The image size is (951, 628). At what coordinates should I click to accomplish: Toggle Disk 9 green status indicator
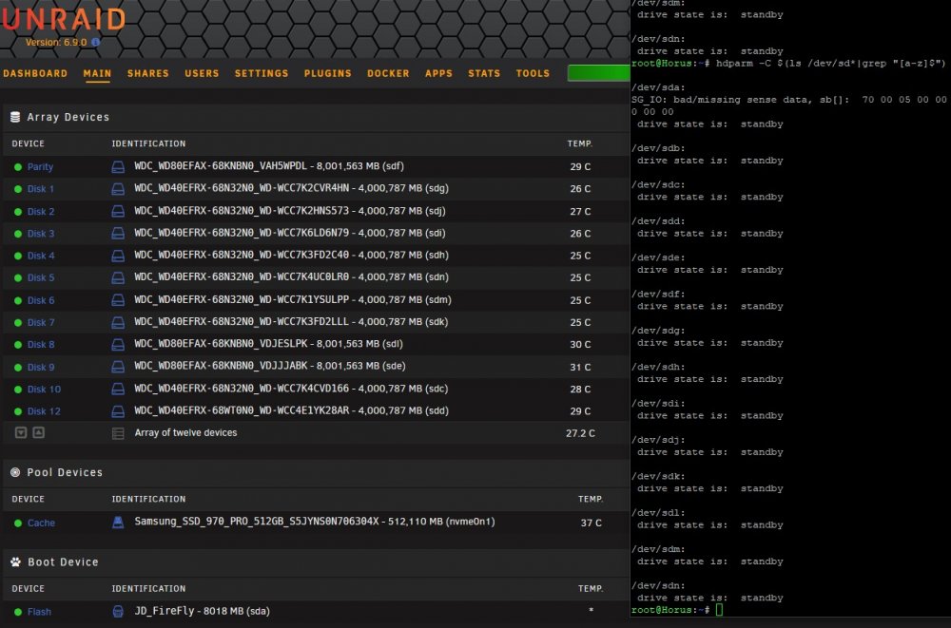17,368
